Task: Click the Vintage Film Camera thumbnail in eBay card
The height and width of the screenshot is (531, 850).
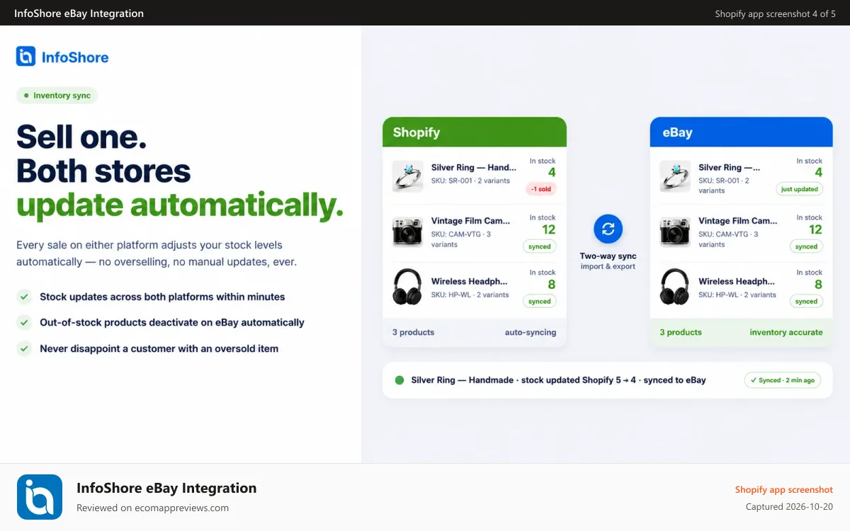Action: coord(674,231)
